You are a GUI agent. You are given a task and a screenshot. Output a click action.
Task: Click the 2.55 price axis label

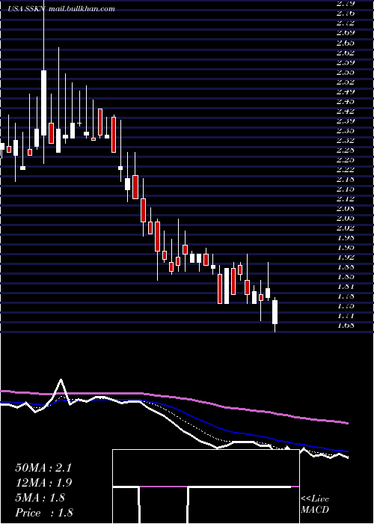coord(345,72)
